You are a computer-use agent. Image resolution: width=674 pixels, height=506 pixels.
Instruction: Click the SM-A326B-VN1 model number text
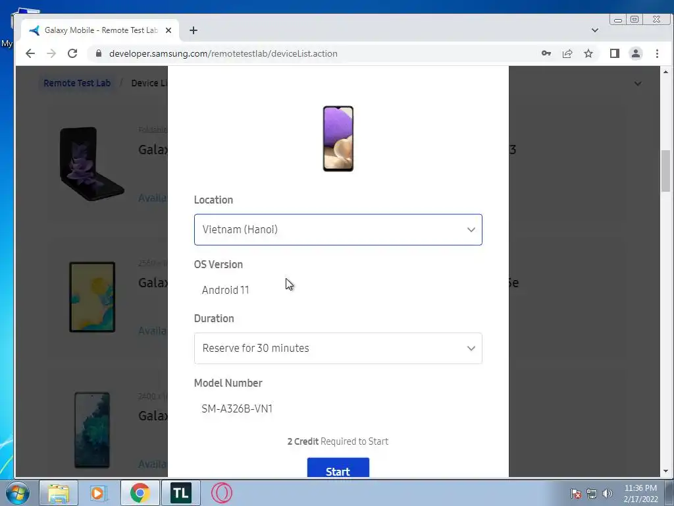(x=237, y=408)
